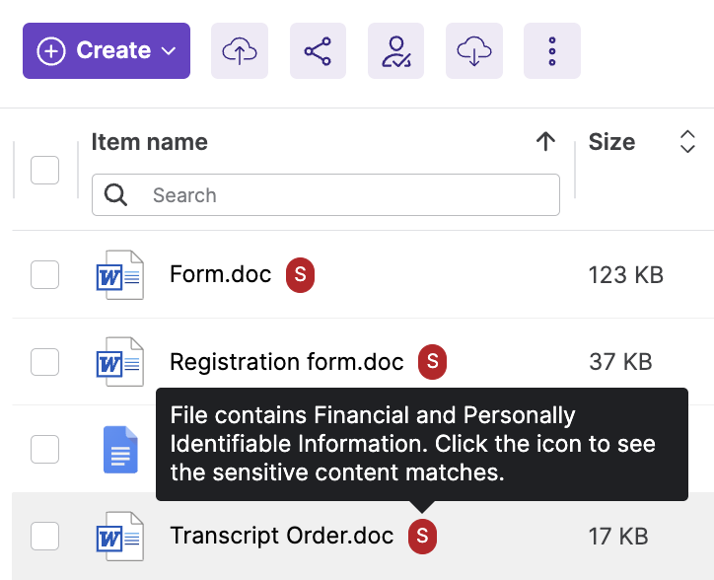Screen dimensions: 714x580
Task: Sort by Item name ascending arrow
Action: tap(545, 141)
